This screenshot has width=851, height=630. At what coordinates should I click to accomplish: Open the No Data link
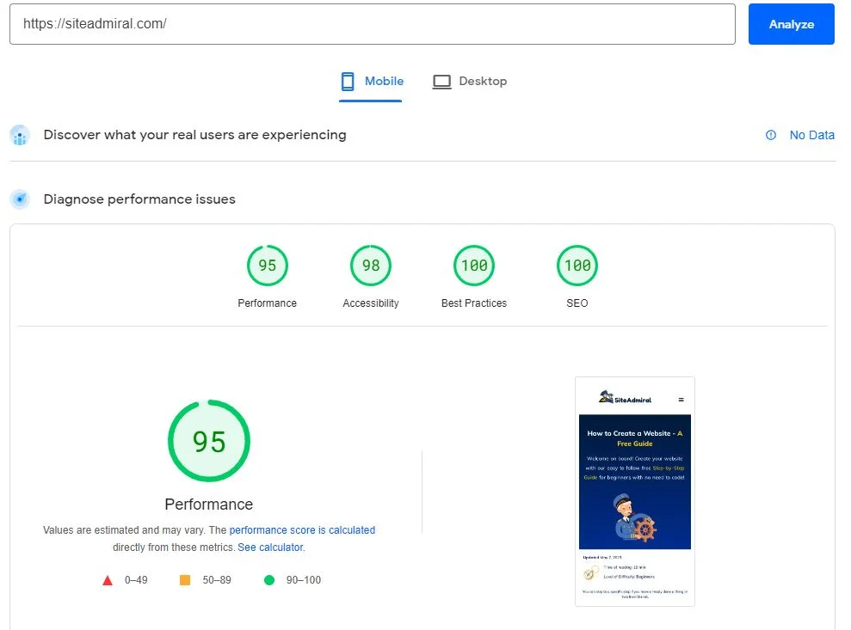(811, 135)
